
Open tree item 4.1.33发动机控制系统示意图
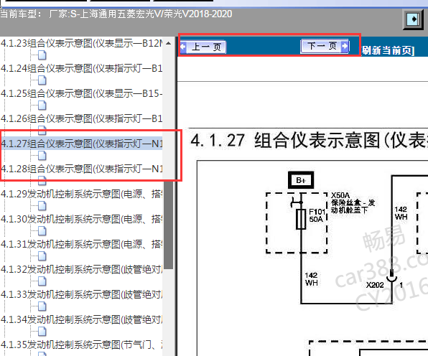tap(81, 294)
